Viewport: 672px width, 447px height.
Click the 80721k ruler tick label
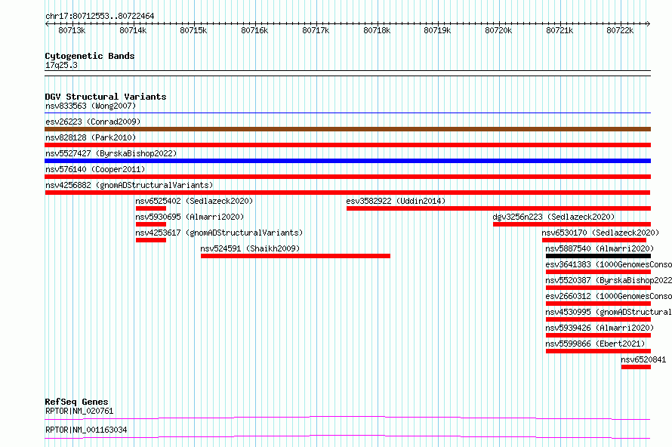pos(559,30)
